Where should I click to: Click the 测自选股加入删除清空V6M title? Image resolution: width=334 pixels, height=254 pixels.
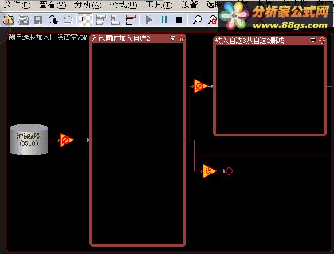tap(48, 37)
